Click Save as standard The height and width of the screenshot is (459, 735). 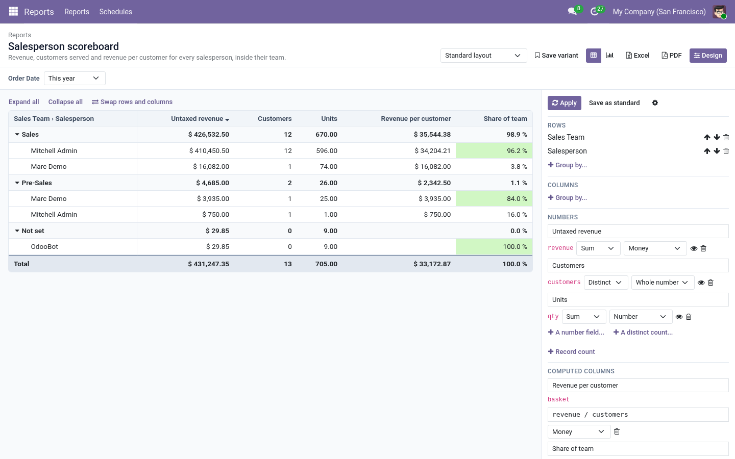click(614, 103)
